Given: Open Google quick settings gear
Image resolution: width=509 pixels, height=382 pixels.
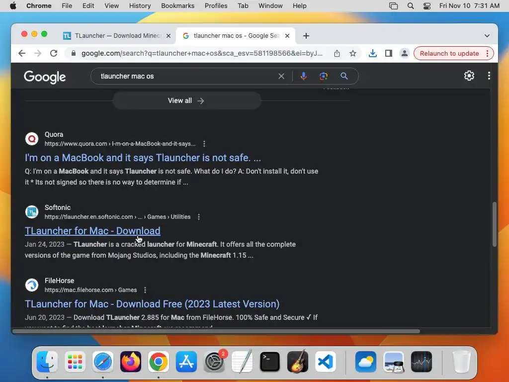Looking at the screenshot, I should point(469,76).
